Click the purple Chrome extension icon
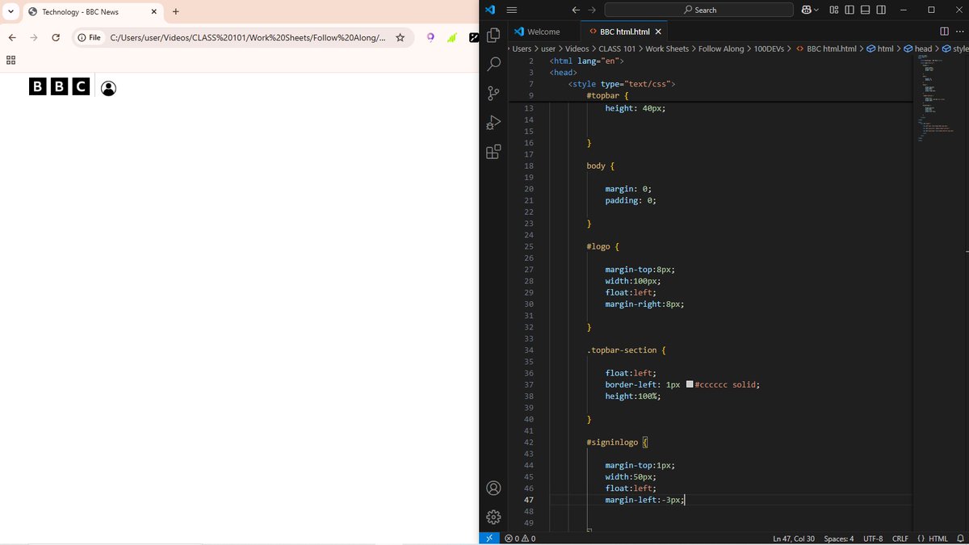This screenshot has width=969, height=545. [x=430, y=38]
